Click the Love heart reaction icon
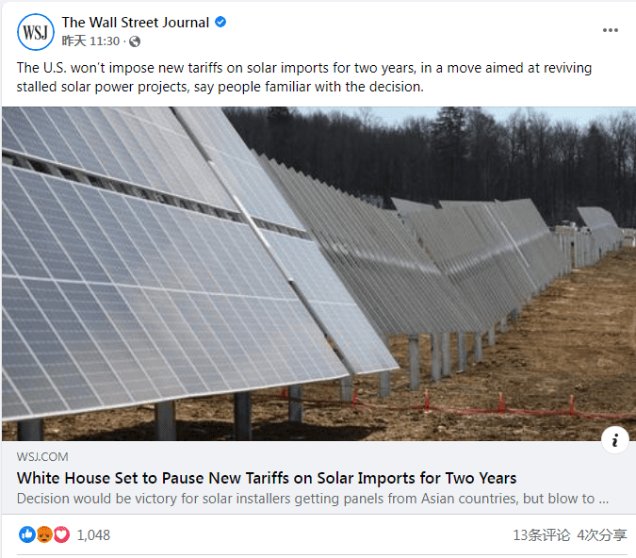The image size is (636, 558). point(61,535)
